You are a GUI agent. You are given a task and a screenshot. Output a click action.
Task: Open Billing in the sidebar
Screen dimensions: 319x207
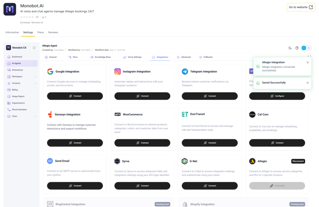[x=21, y=90]
